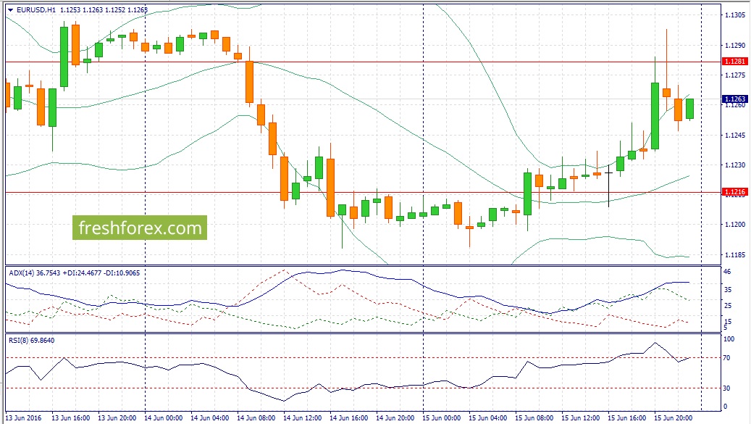The width and height of the screenshot is (751, 424).
Task: Select the 1.1216 red price label
Action: tap(735, 192)
